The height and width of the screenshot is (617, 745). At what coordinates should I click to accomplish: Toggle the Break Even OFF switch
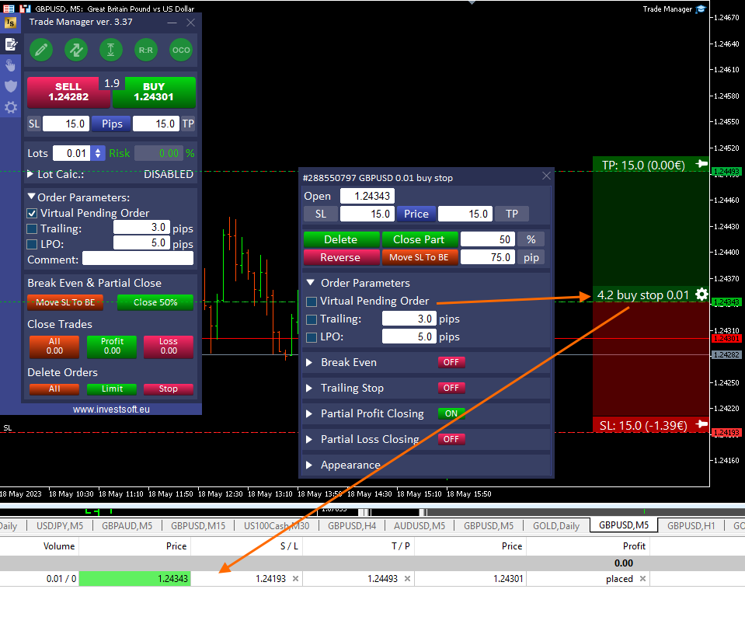point(451,362)
